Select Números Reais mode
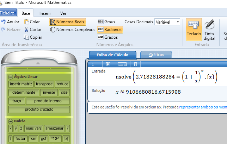The height and width of the screenshot is (144, 227). pos(67,22)
